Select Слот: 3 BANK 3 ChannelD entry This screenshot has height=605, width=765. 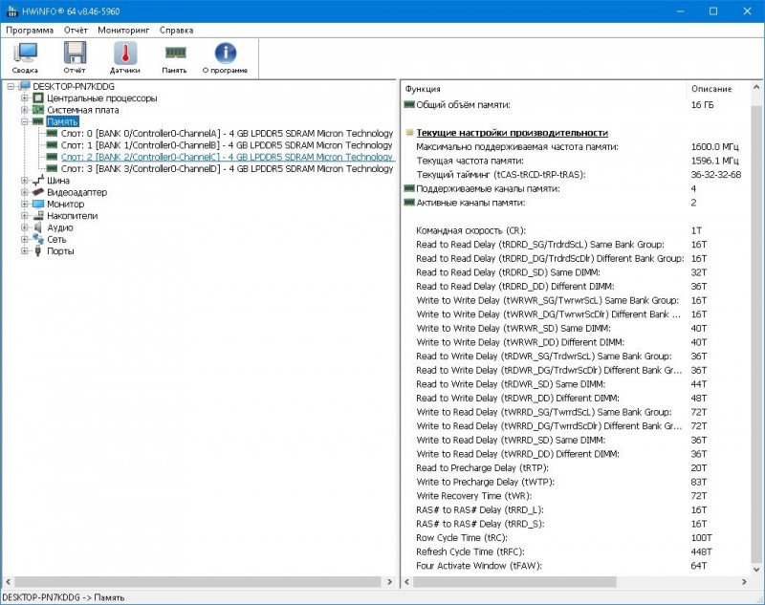point(227,168)
